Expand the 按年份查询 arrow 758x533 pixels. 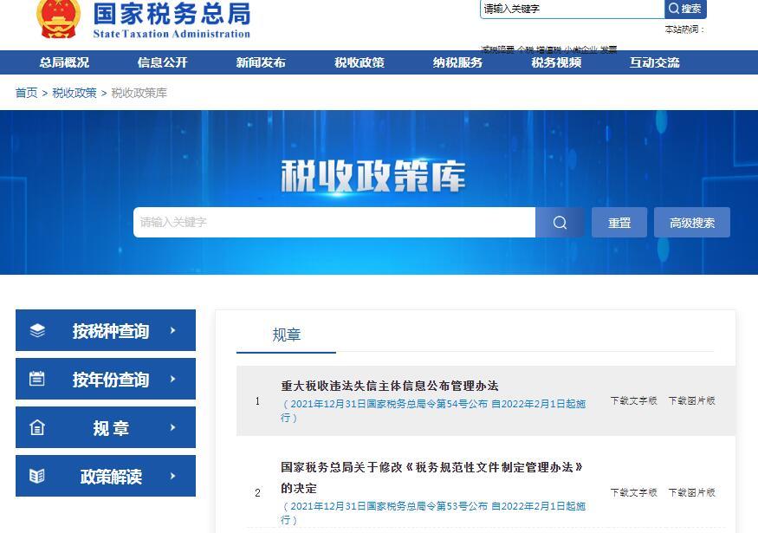(173, 380)
